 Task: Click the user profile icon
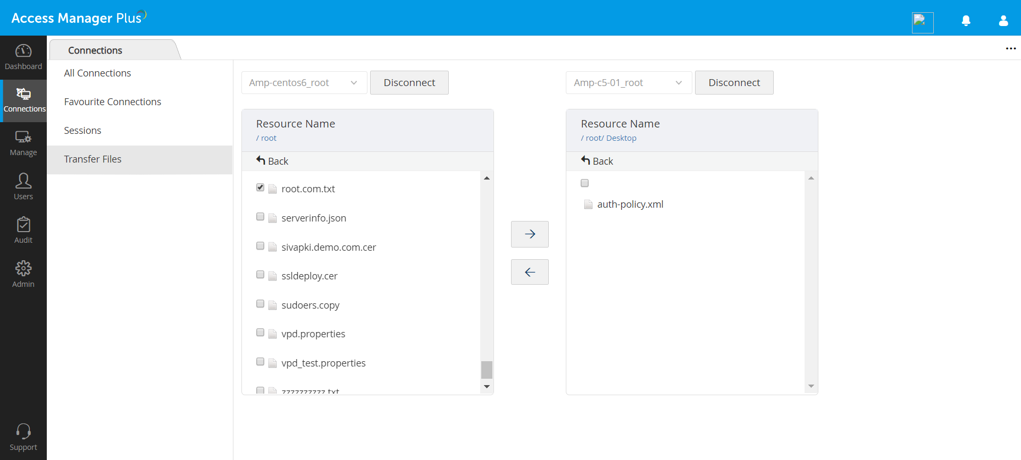[1003, 21]
